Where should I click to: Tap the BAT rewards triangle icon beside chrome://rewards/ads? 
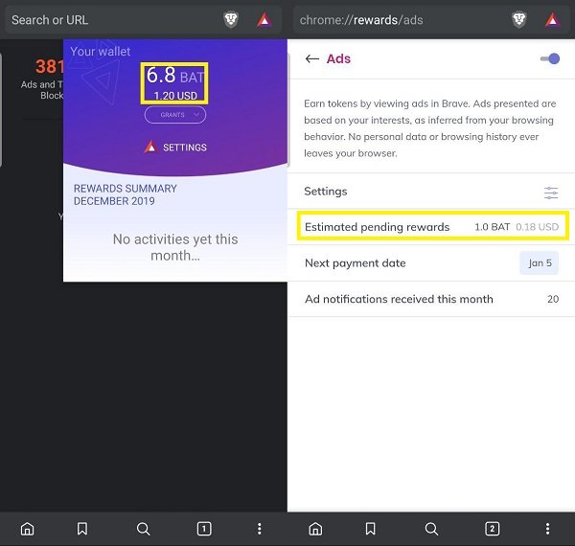(x=553, y=20)
